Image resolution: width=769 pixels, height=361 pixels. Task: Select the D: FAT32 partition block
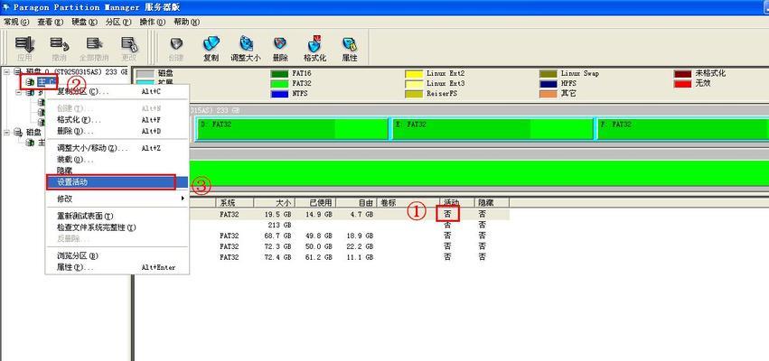(292, 128)
